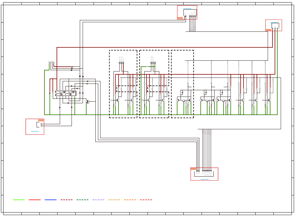302x223 pixels.
Task: Select the bright red dashed legend line
Action: point(146,200)
